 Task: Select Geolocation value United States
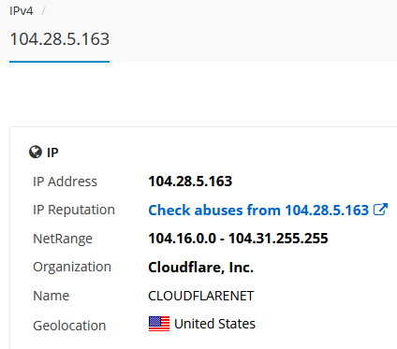point(214,324)
